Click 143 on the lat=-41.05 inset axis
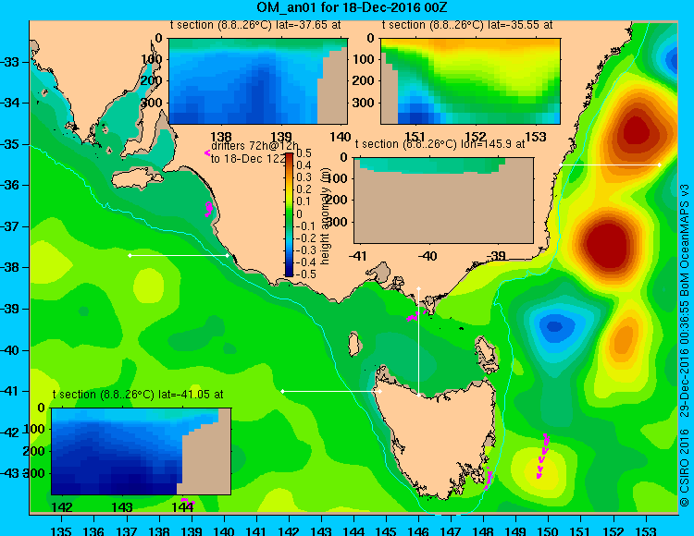The width and height of the screenshot is (694, 536). (122, 506)
